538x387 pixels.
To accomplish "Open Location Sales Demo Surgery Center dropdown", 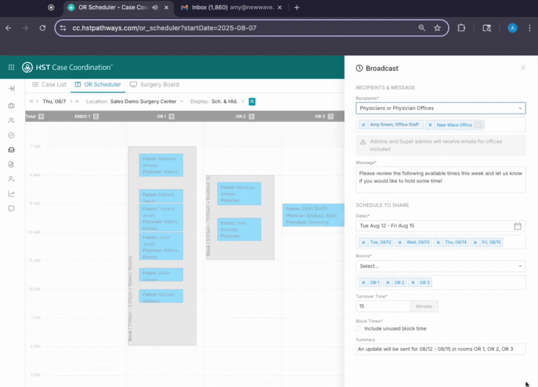I will (146, 101).
